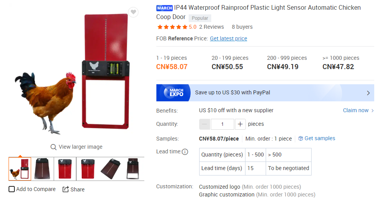Image resolution: width=389 pixels, height=205 pixels.
Task: Open Claim now benefits chevron
Action: point(372,111)
